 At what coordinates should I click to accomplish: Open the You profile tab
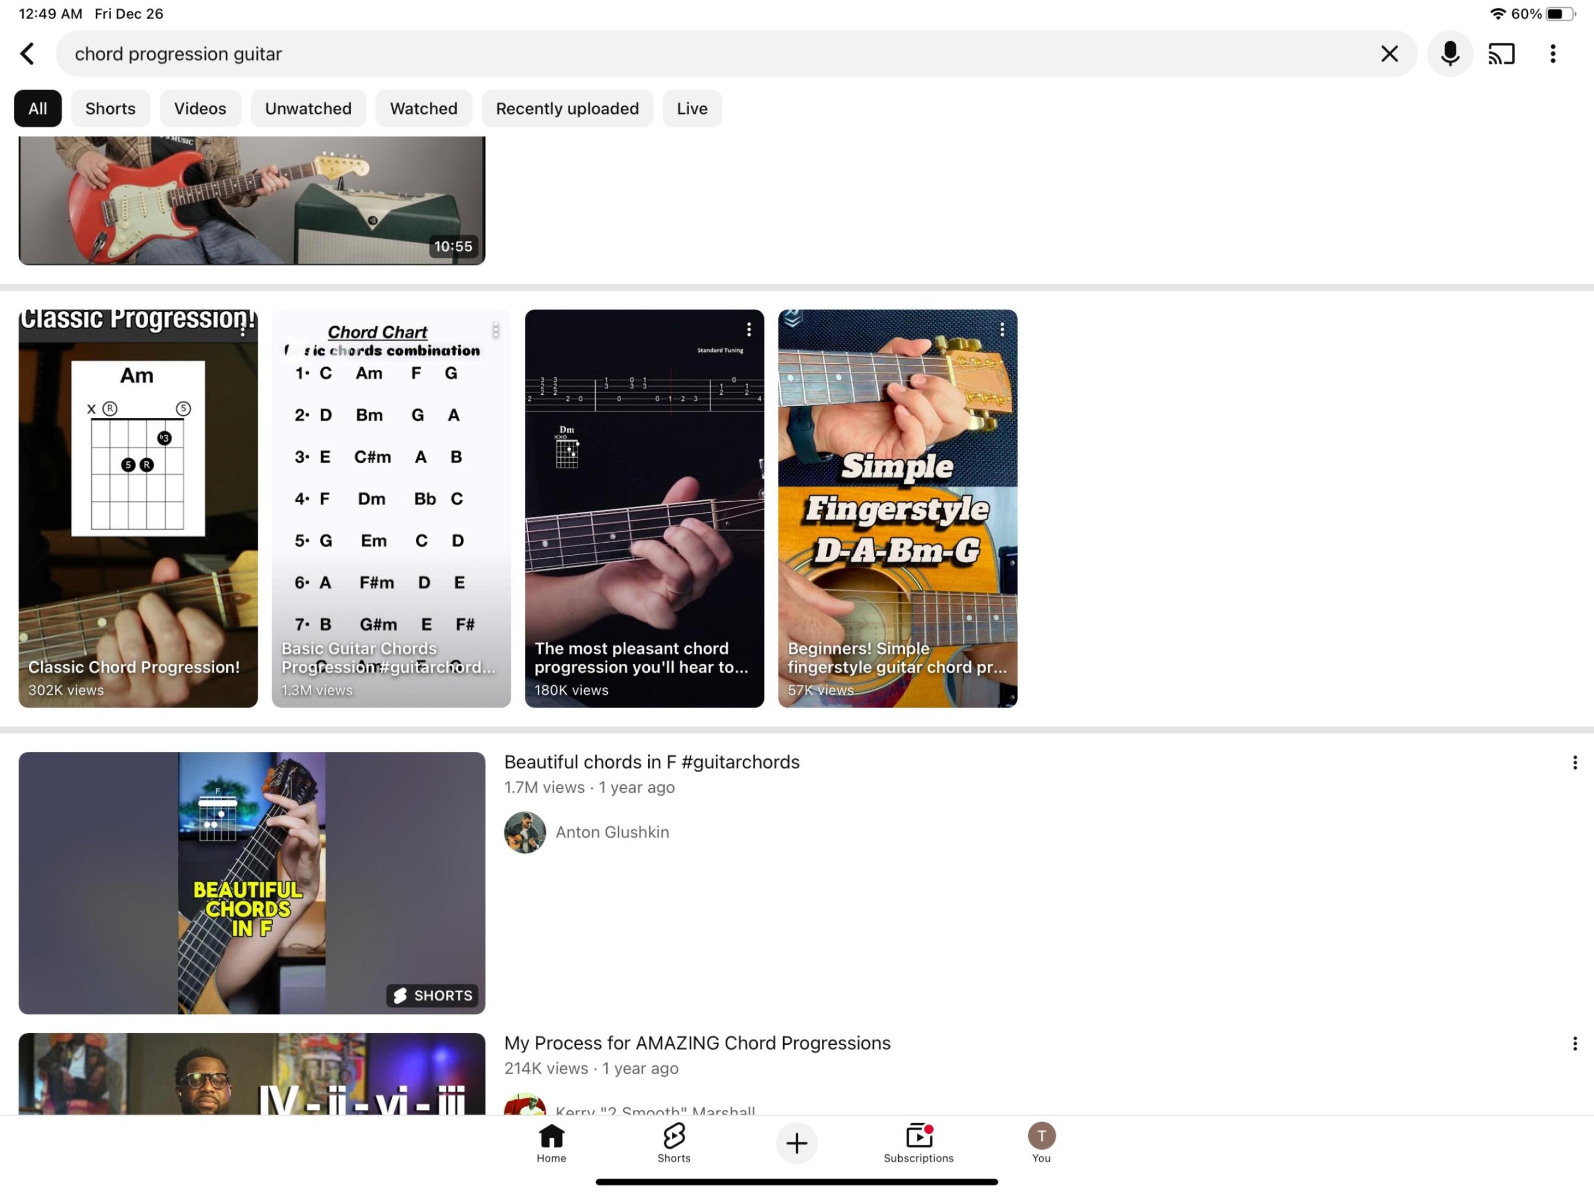(x=1041, y=1143)
